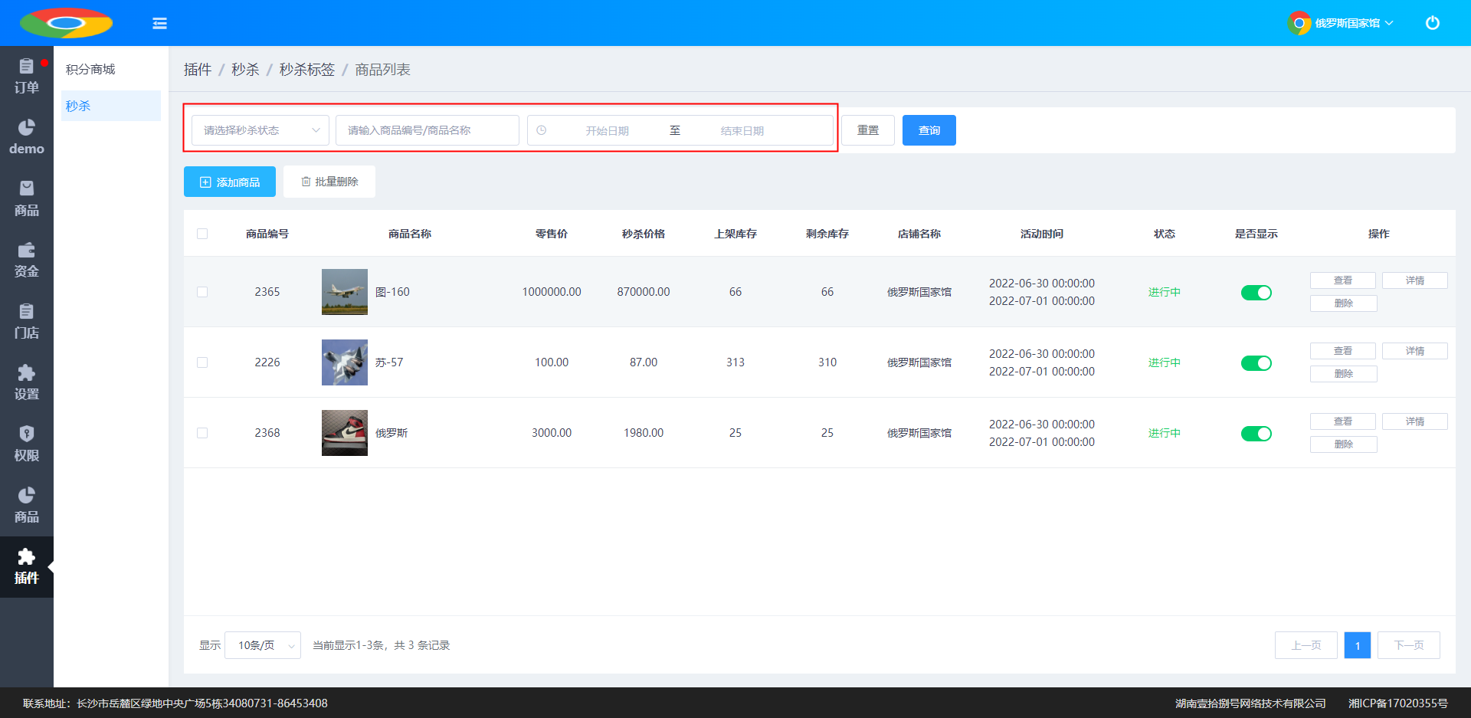Click the Chrome avatar icon in the header
The height and width of the screenshot is (718, 1471).
tap(1299, 23)
